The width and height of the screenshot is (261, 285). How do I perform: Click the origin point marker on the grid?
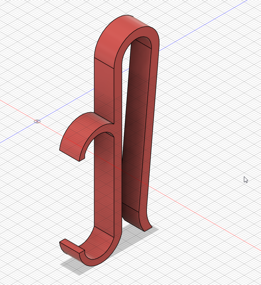tap(37, 121)
